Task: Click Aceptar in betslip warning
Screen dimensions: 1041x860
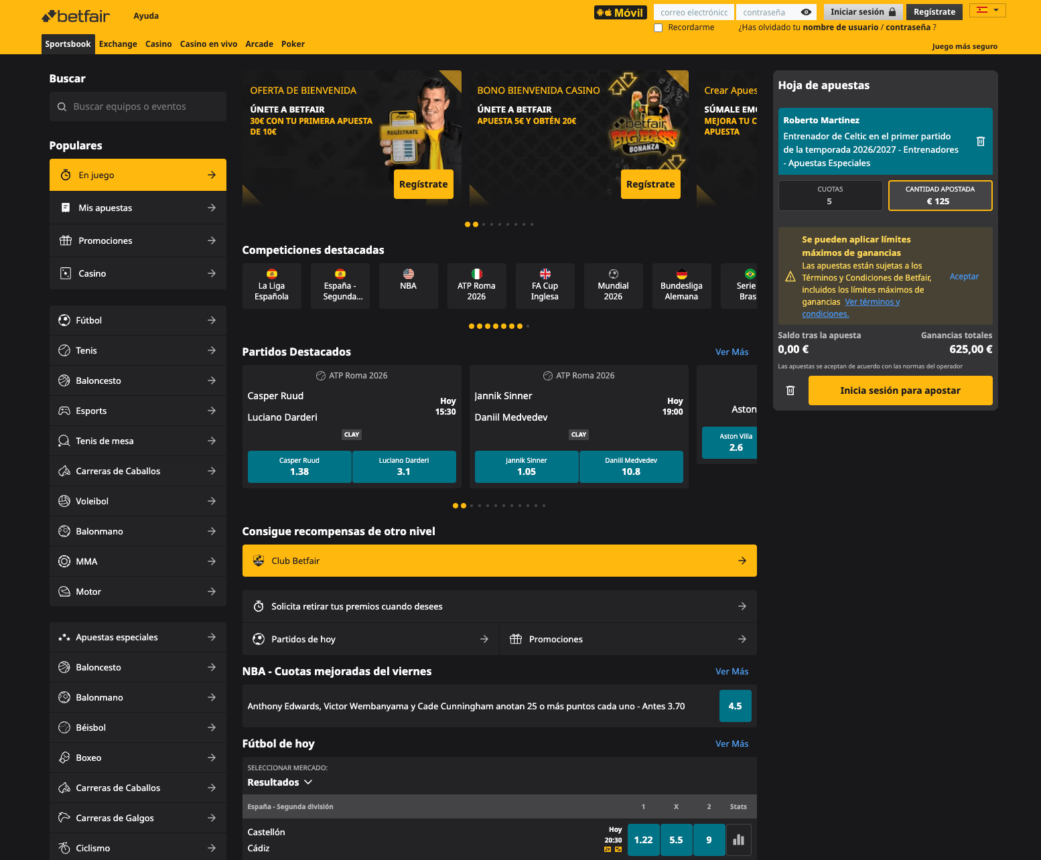Action: pos(964,277)
